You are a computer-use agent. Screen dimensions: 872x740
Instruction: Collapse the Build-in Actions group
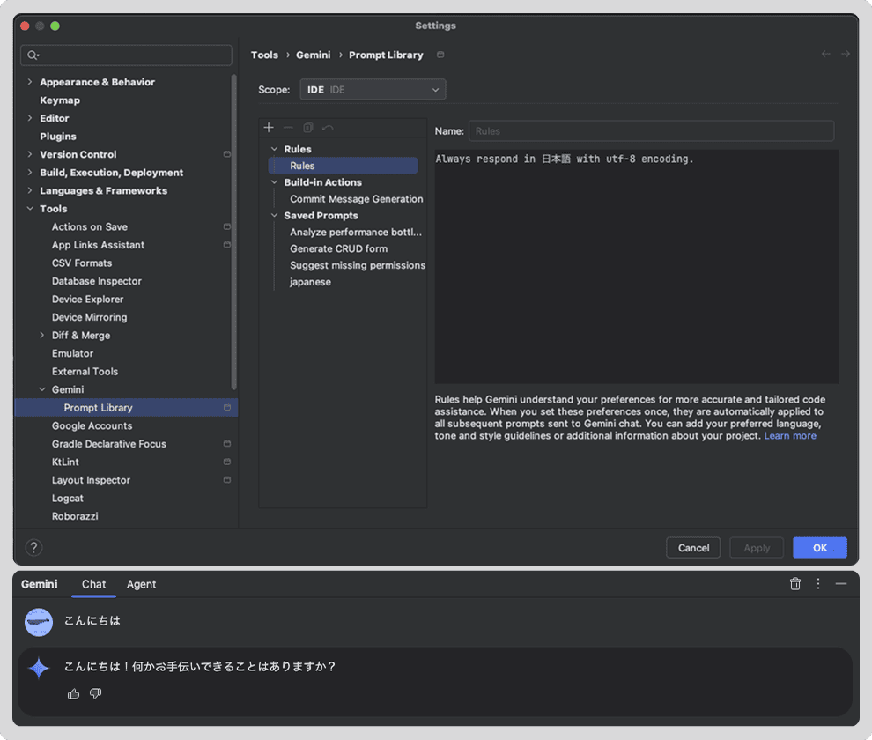(274, 182)
